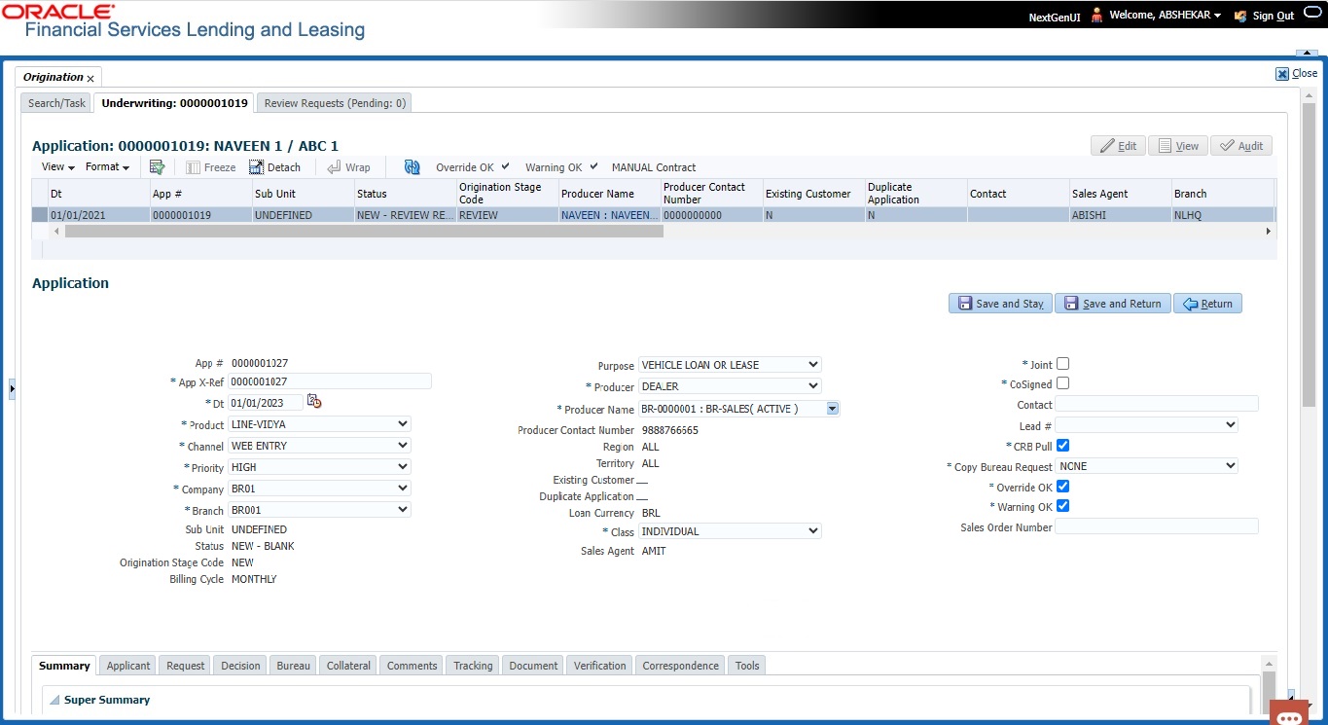The width and height of the screenshot is (1328, 725).
Task: Open the View menu in table toolbar
Action: pyautogui.click(x=57, y=167)
